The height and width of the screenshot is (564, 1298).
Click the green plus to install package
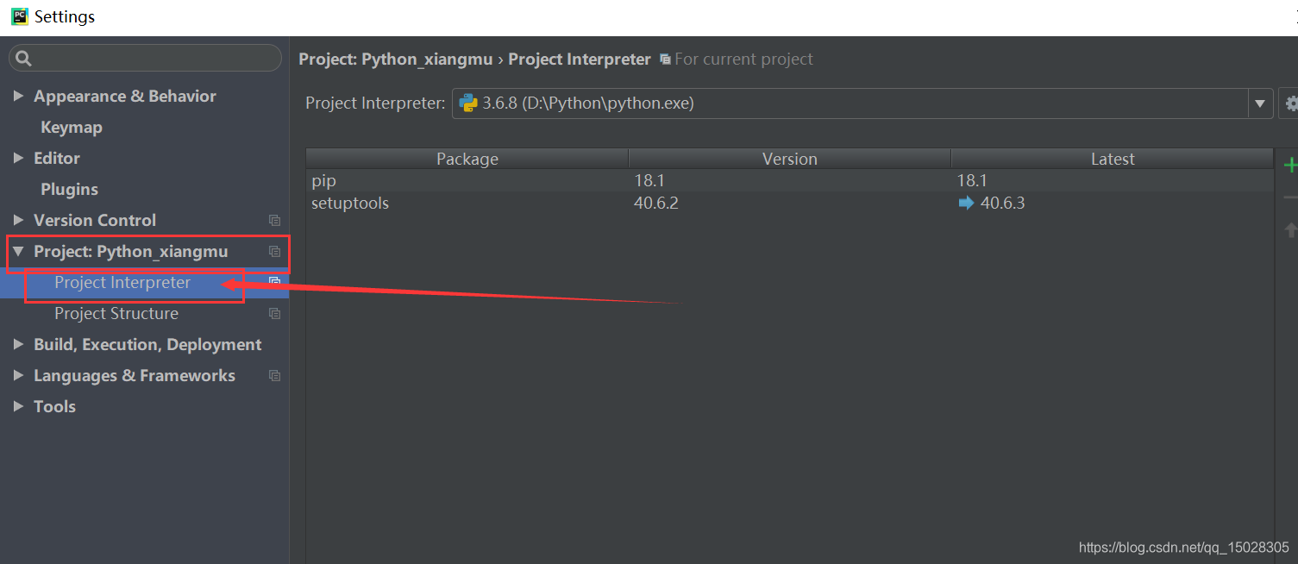pos(1290,165)
